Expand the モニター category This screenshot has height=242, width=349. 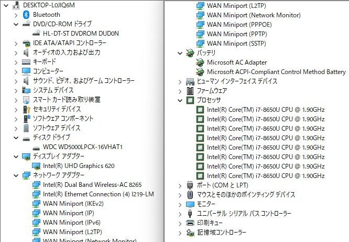(180, 205)
